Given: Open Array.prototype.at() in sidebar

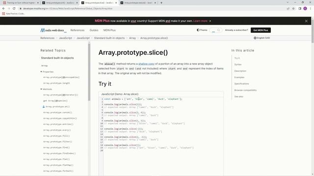Looking at the screenshot, I should (57, 107).
